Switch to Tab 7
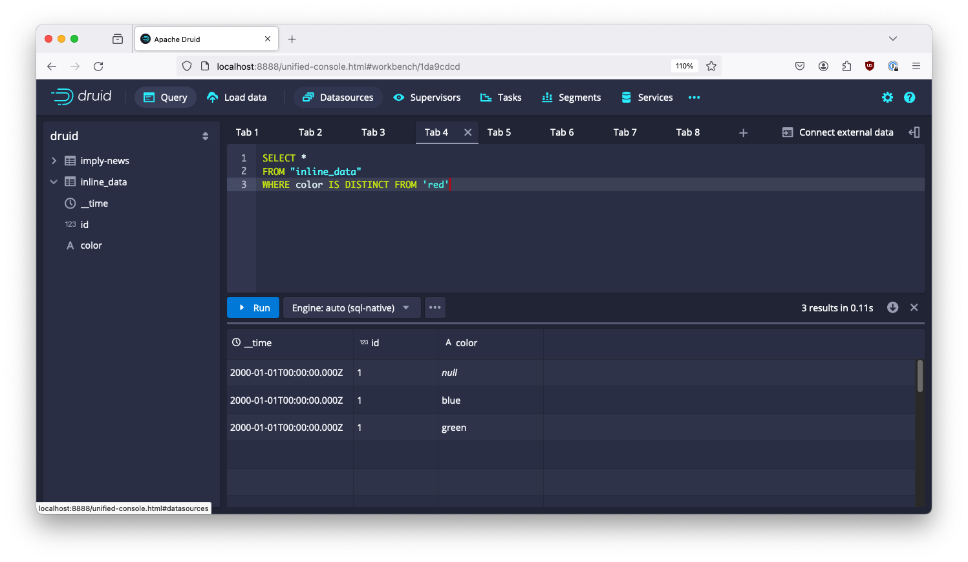Screen dimensions: 968x562 click(x=624, y=132)
